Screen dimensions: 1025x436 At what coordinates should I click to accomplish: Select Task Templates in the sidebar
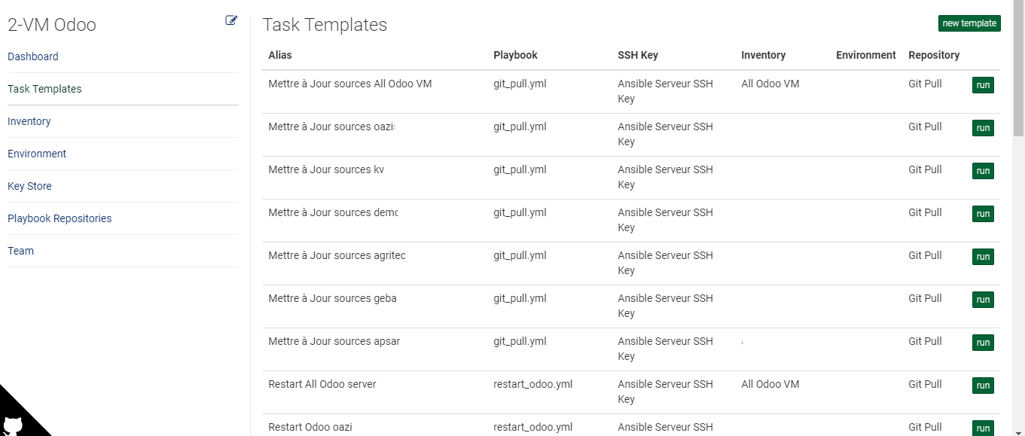click(x=44, y=89)
